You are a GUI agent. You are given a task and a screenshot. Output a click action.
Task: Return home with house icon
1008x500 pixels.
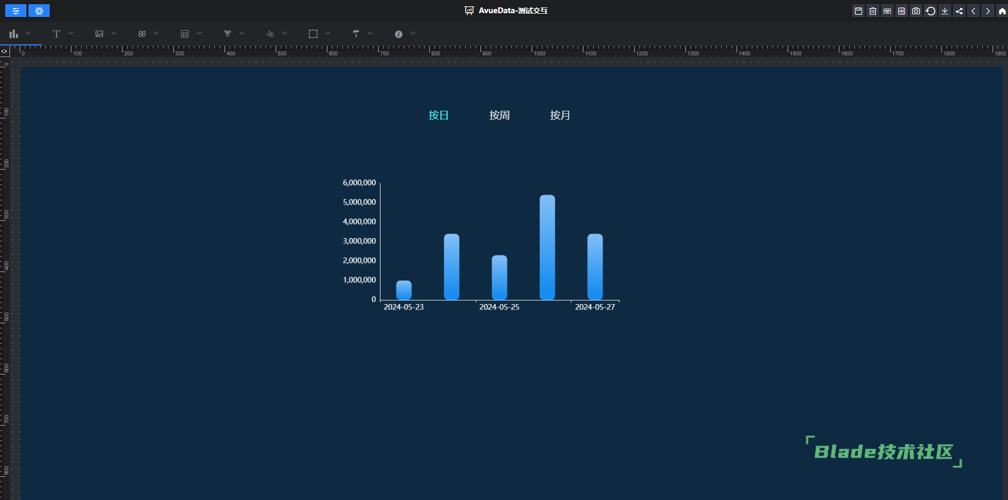coord(1002,11)
